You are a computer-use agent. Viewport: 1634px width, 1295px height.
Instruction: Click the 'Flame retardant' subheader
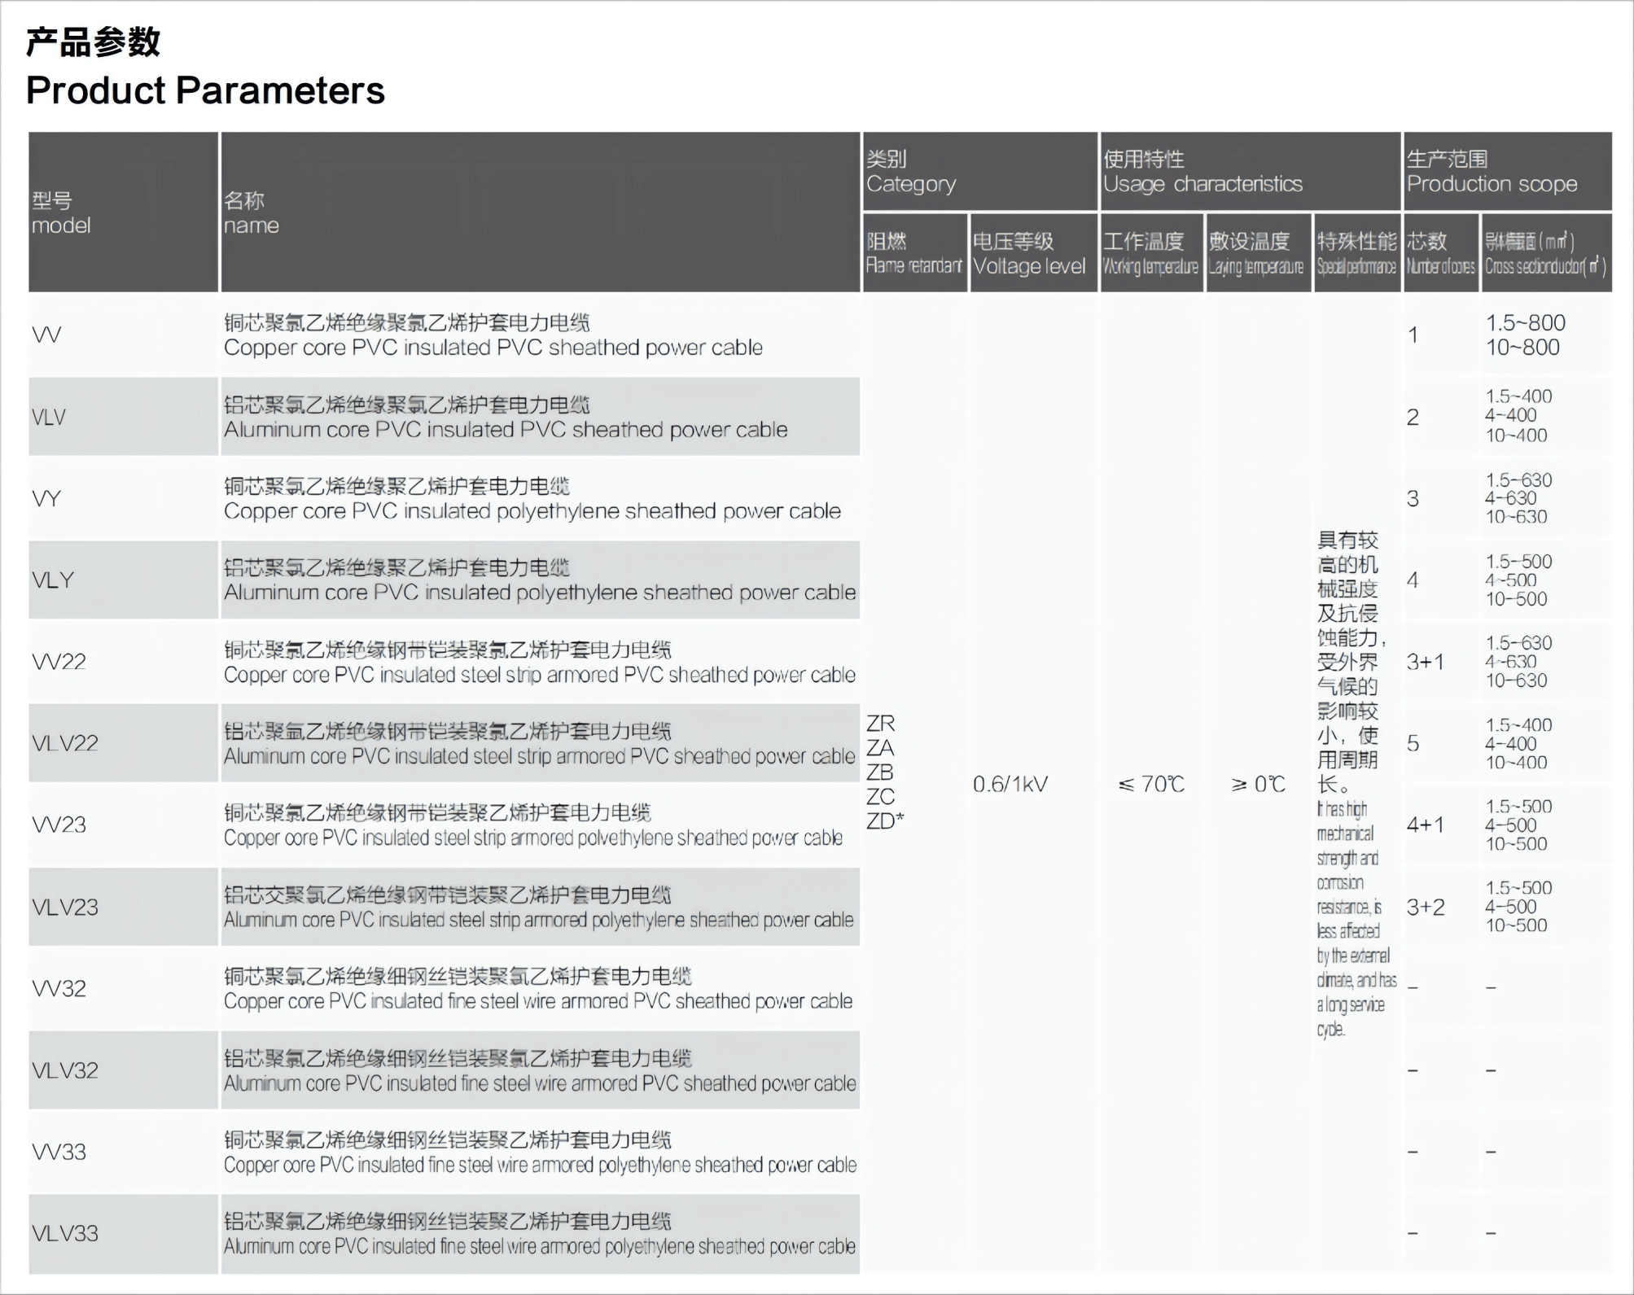click(x=915, y=253)
